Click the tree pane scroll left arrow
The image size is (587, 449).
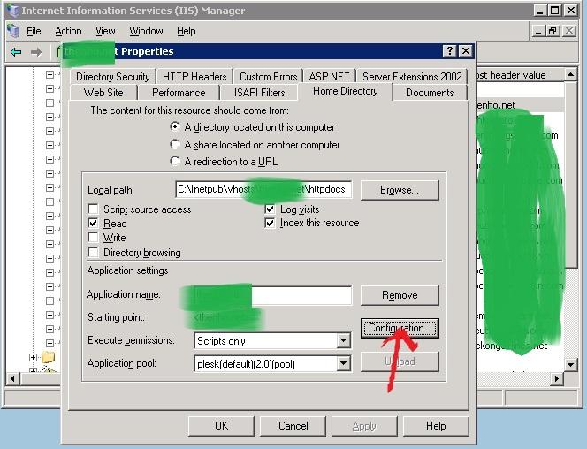click(x=12, y=378)
